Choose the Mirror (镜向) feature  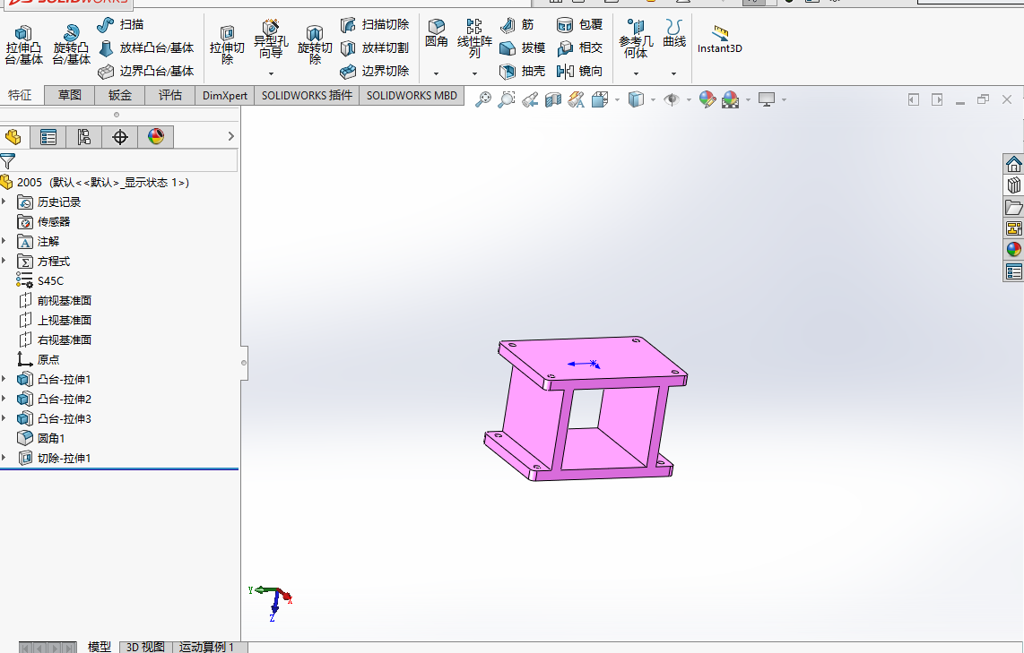click(579, 71)
